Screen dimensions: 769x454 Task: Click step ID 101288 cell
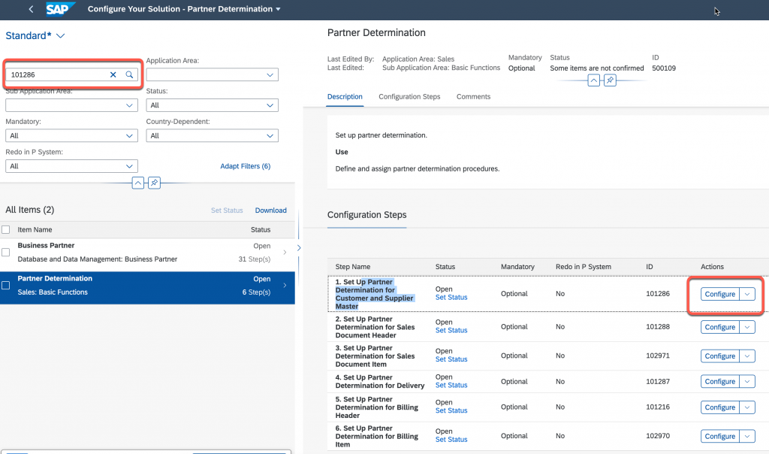pyautogui.click(x=658, y=326)
